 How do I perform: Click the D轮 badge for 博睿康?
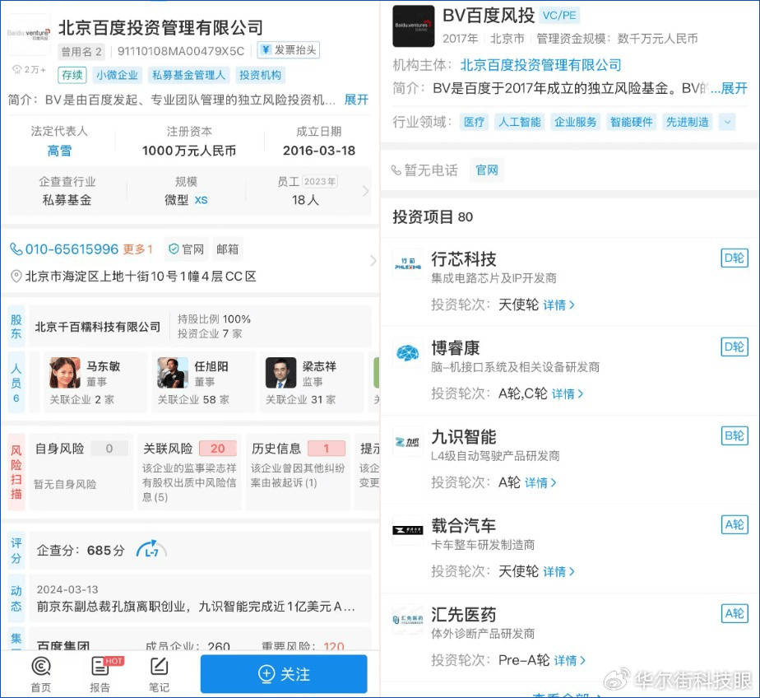(x=735, y=347)
